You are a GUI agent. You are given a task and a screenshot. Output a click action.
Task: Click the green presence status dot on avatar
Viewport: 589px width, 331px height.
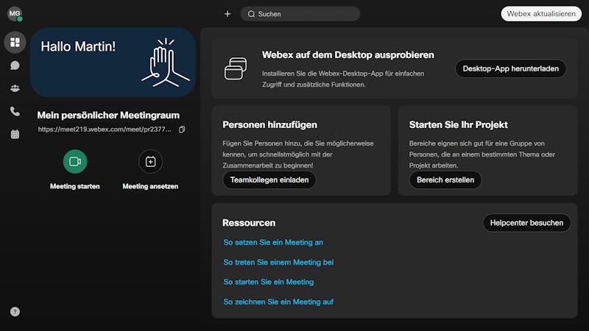[x=20, y=19]
